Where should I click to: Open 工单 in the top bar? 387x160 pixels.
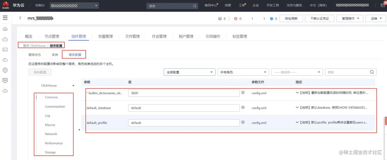[x=242, y=5]
